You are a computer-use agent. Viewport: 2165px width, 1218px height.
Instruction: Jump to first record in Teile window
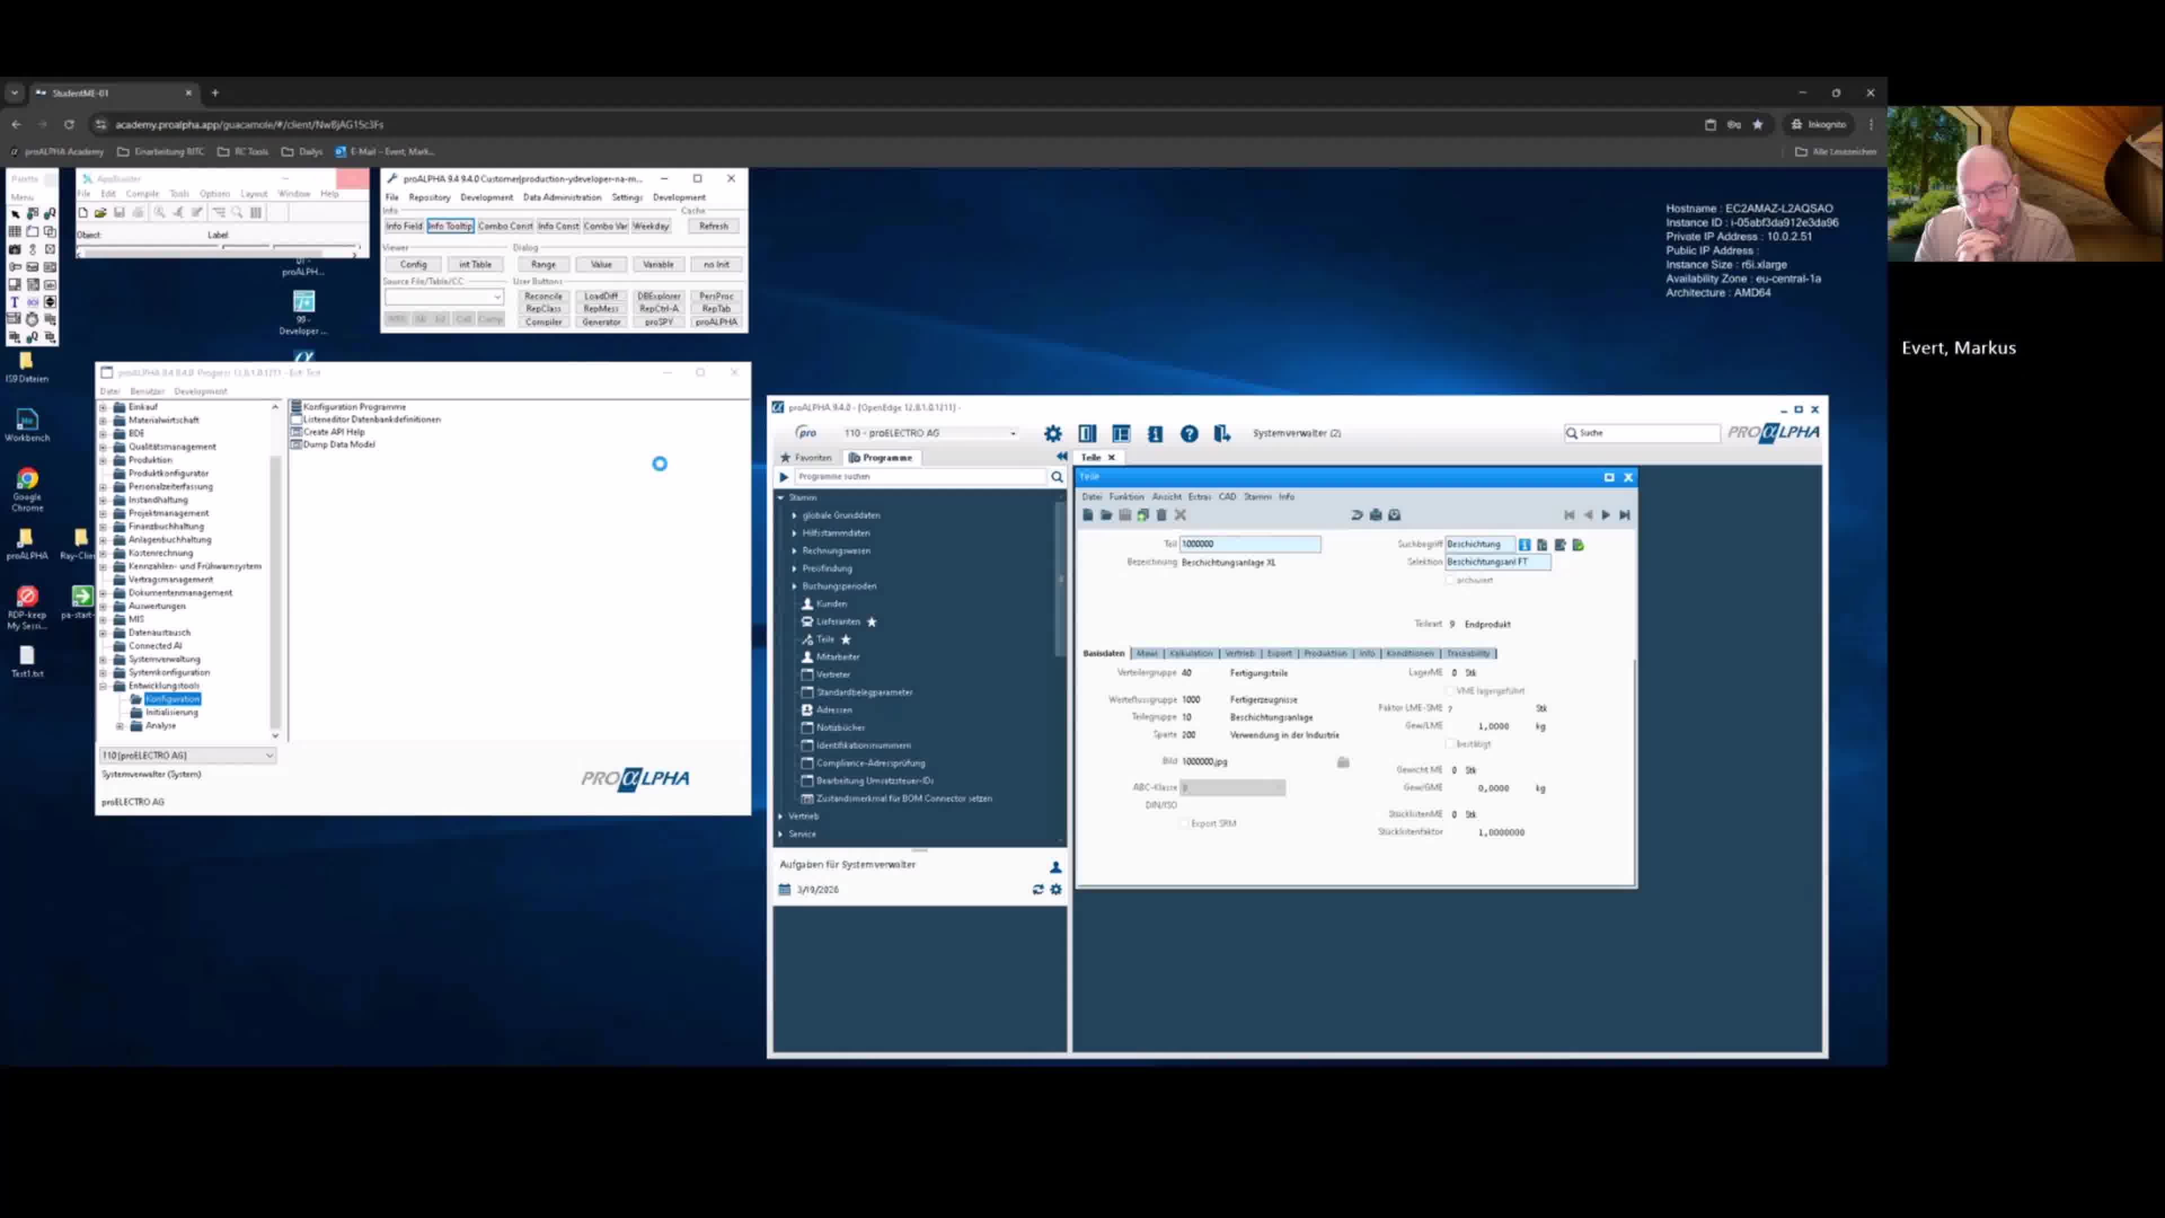pyautogui.click(x=1569, y=515)
